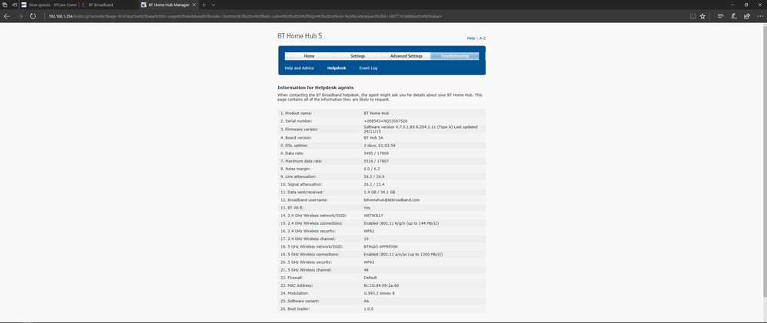The height and width of the screenshot is (323, 767).
Task: Click the DSL uptime value '2 days, 01:03:54'
Action: pos(379,146)
